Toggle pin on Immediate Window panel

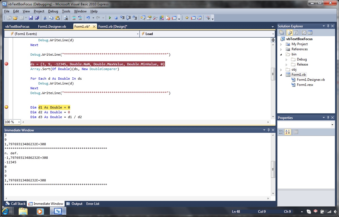pyautogui.click(x=268, y=130)
